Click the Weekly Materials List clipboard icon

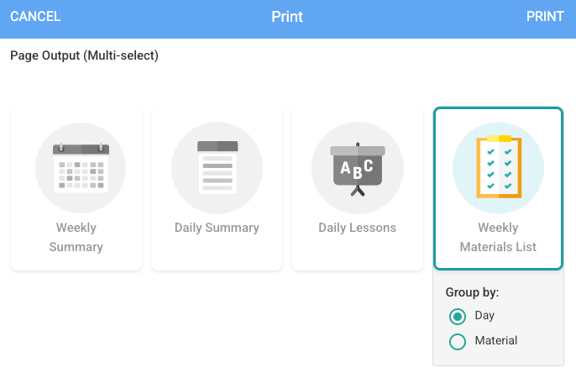[x=498, y=167]
